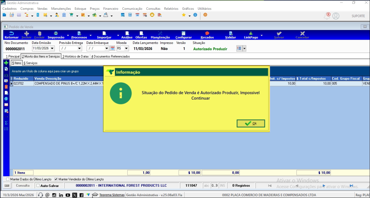Switch to the 6 Serviços tab
The width and height of the screenshot is (370, 198).
point(30,63)
